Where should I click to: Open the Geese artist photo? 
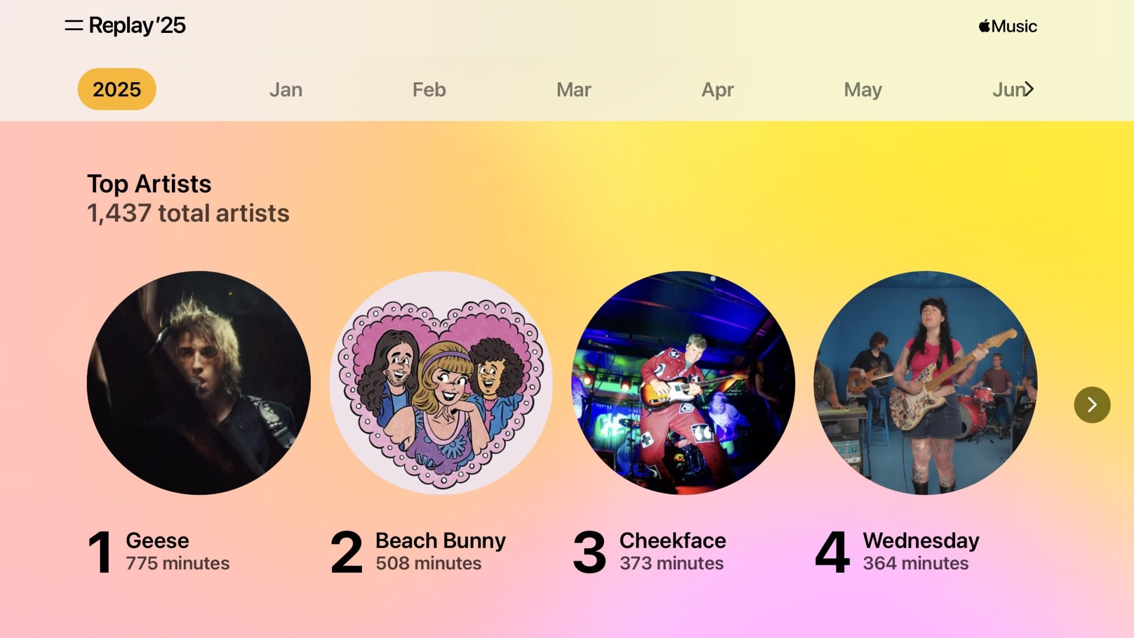[x=199, y=383]
